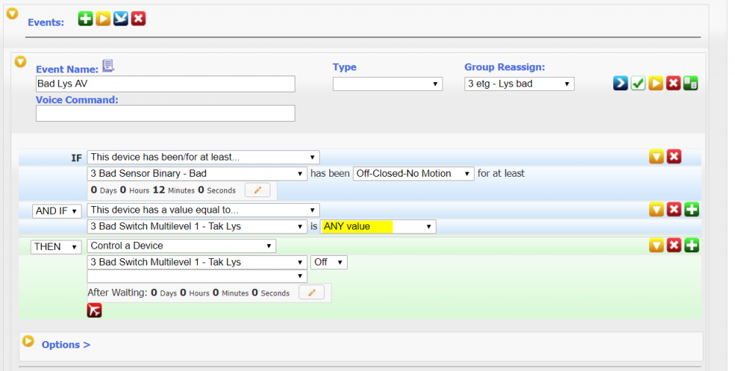The image size is (735, 371).
Task: Click the Event Name text field
Action: click(x=165, y=84)
